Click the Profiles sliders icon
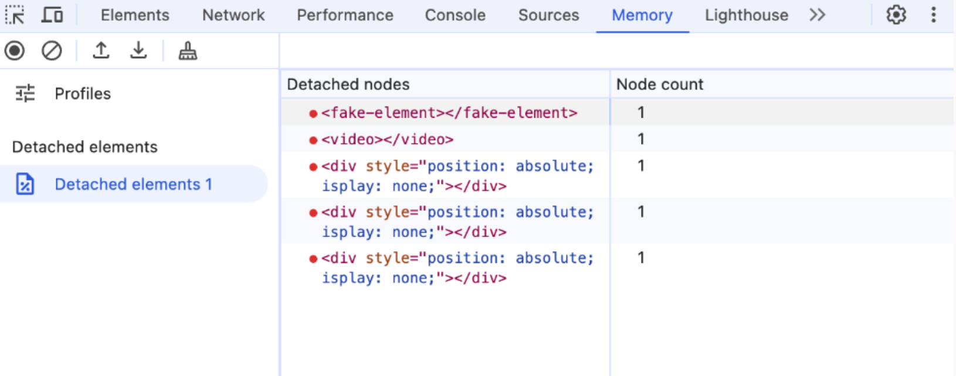Viewport: 956px width, 376px height. (25, 93)
